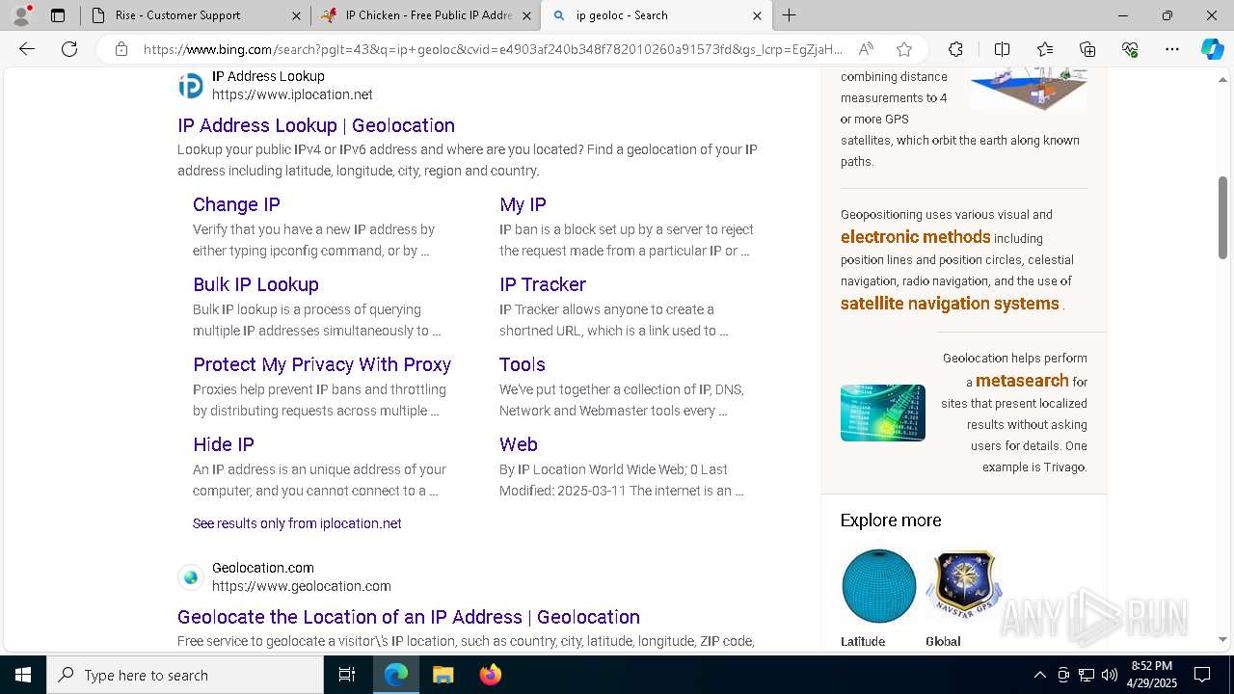This screenshot has height=694, width=1234.
Task: Open volume control in tray
Action: [1110, 675]
